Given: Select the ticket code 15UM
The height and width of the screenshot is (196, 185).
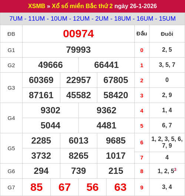Looking at the screenshot, I should [167, 18].
